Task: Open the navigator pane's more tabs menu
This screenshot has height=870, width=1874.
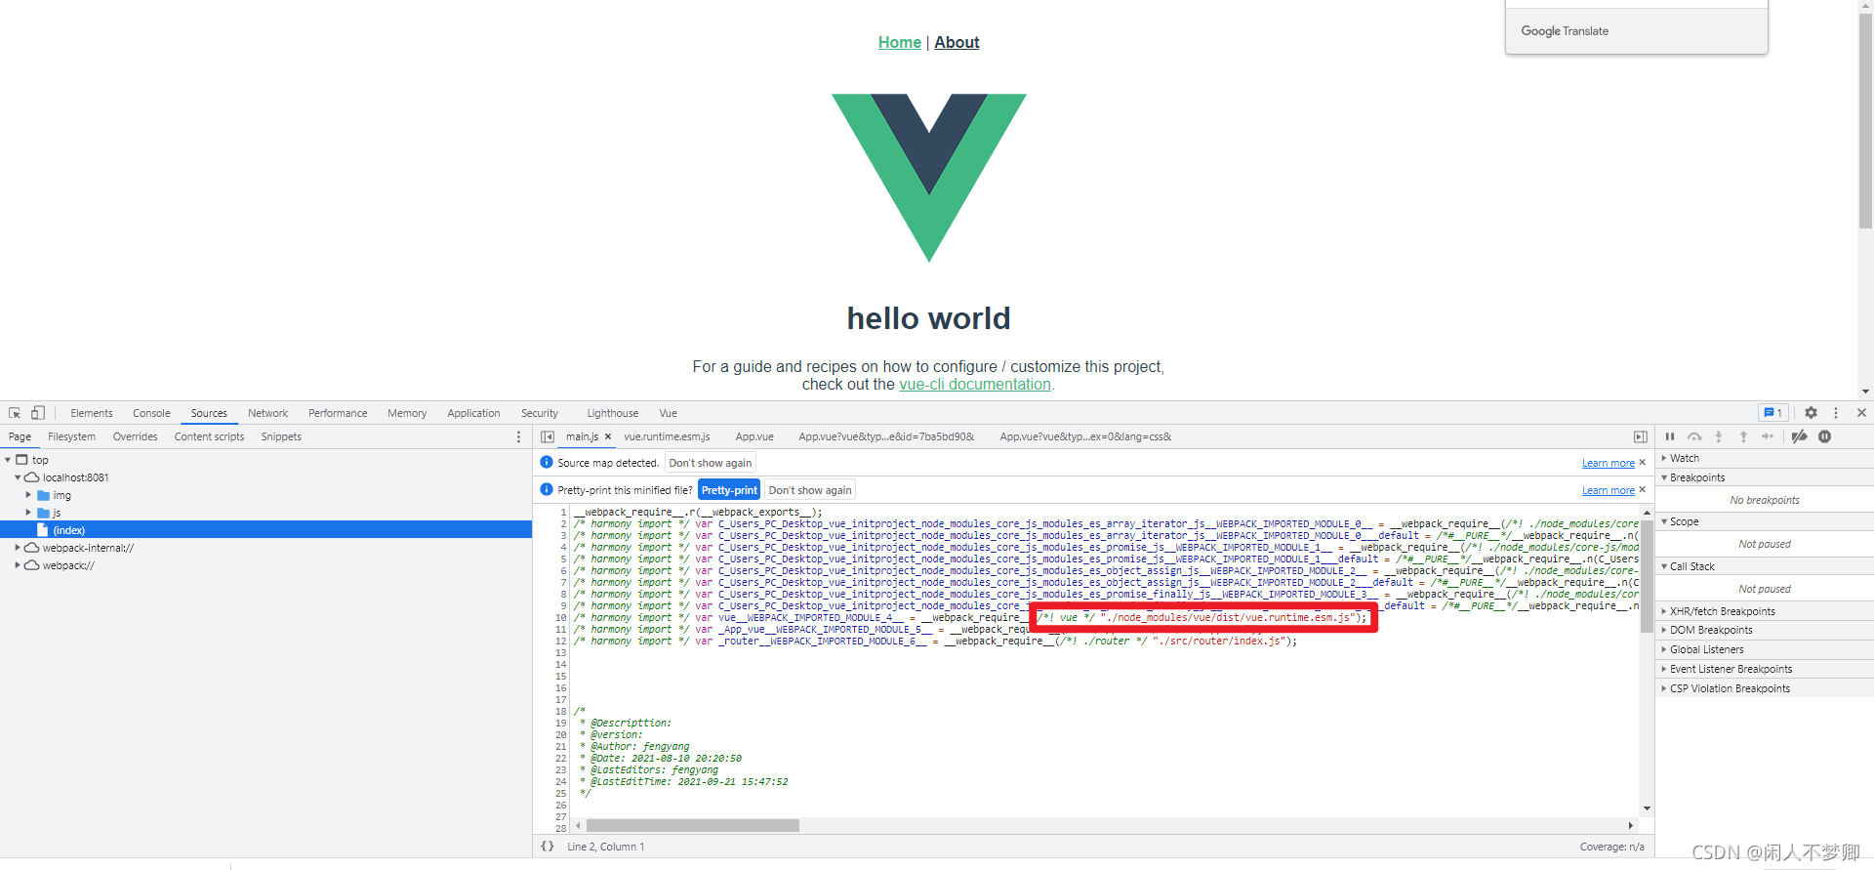Action: coord(518,436)
